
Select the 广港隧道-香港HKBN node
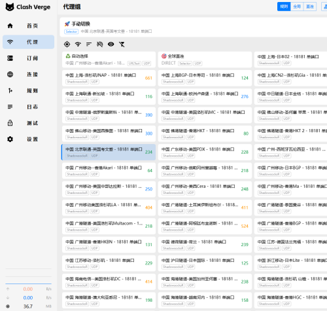tap(109, 245)
